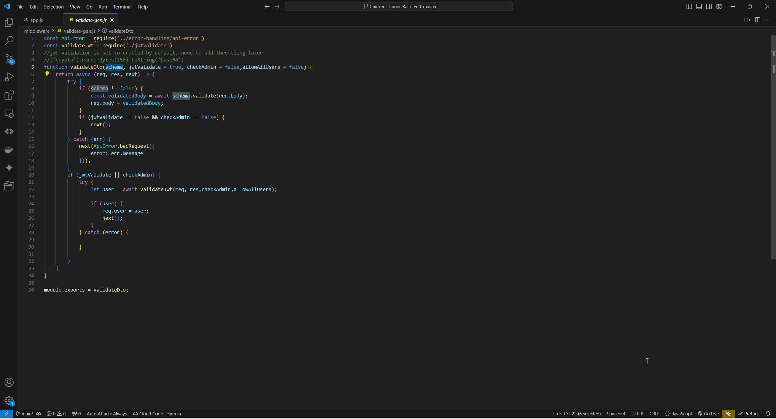776x419 pixels.
Task: Toggle the bottom panel layout button
Action: coord(699,6)
